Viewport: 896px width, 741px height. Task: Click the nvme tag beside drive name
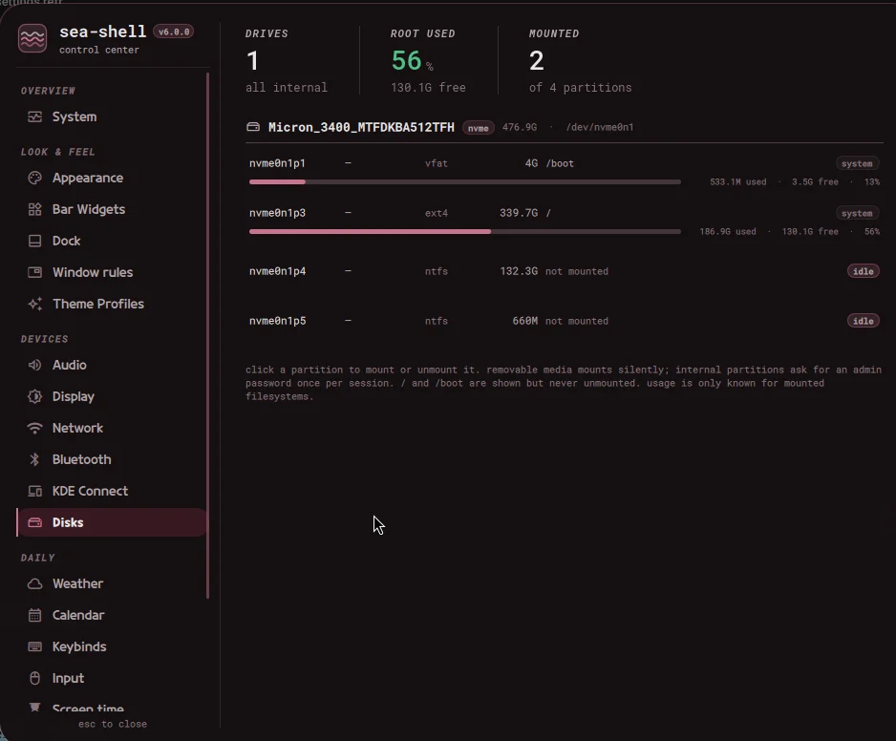pos(479,128)
